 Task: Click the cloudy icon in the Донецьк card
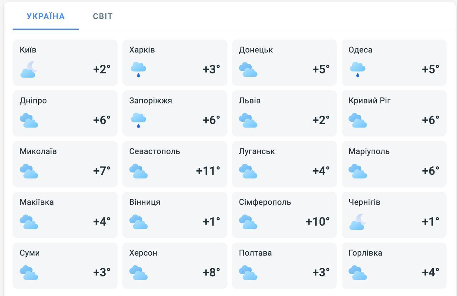(x=248, y=69)
